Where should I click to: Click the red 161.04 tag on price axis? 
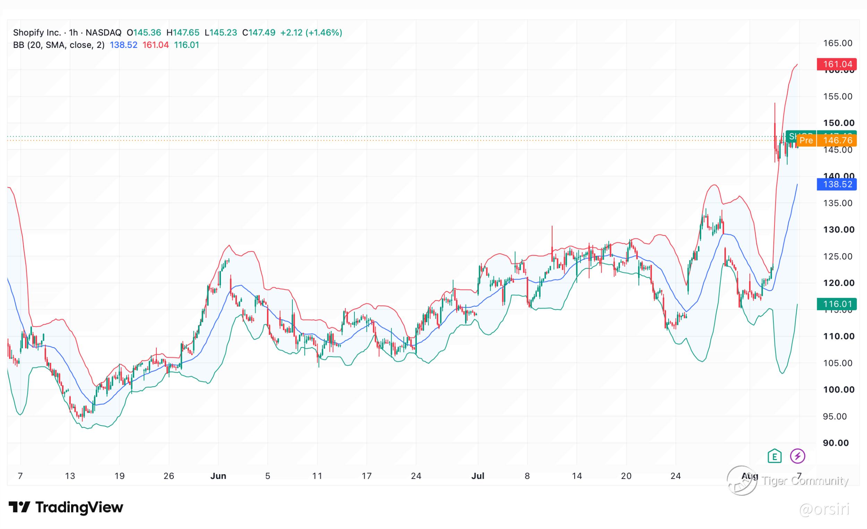(837, 65)
